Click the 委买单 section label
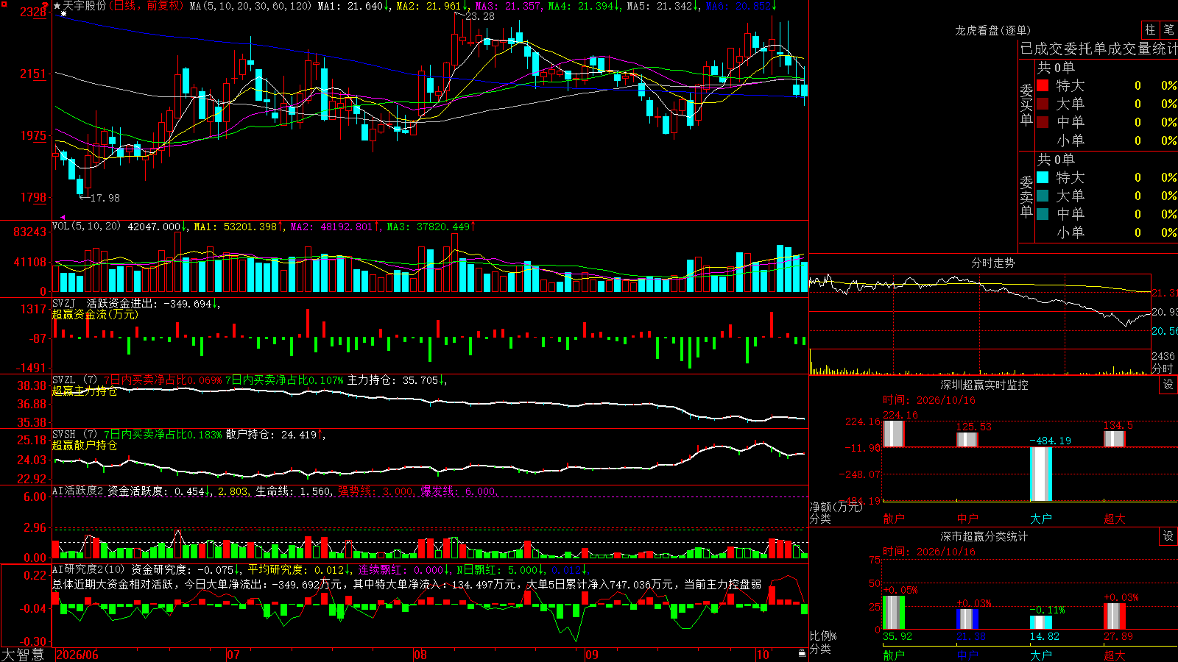Screen dimensions: 1178x662 (1026, 105)
